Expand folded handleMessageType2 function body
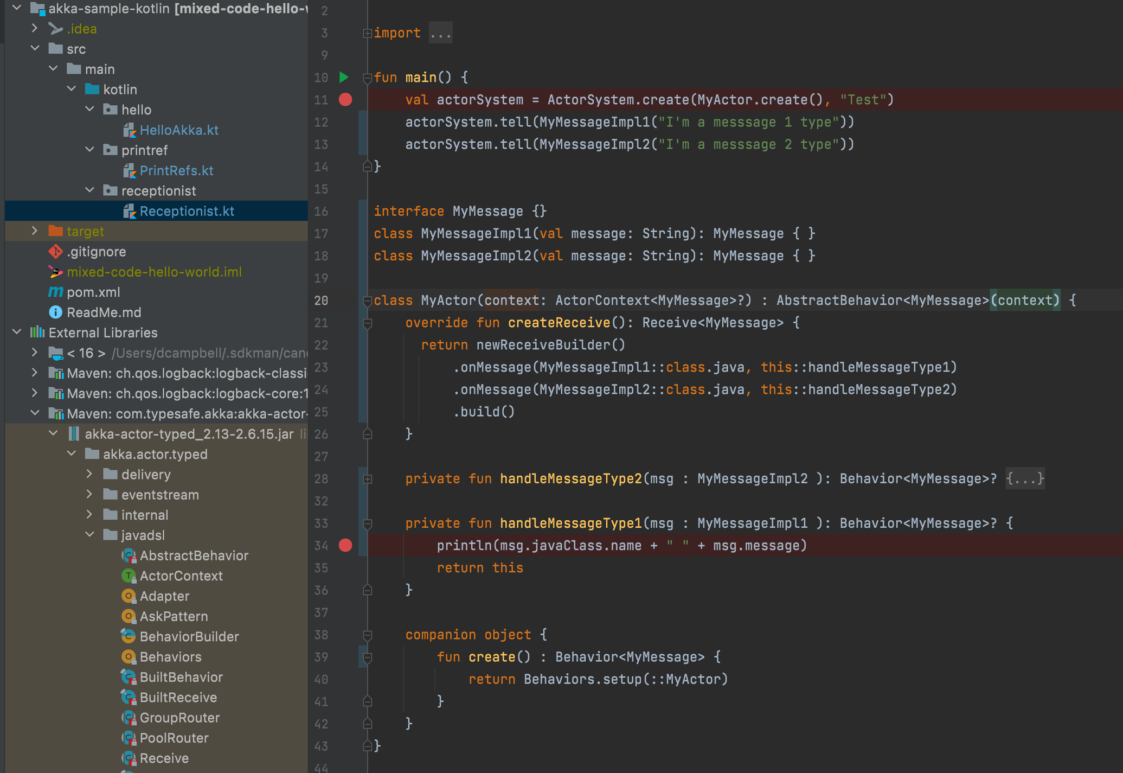This screenshot has height=773, width=1123. click(1024, 478)
